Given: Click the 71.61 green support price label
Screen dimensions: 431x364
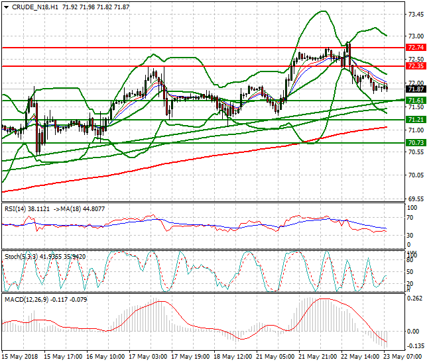Looking at the screenshot, I should [x=416, y=101].
